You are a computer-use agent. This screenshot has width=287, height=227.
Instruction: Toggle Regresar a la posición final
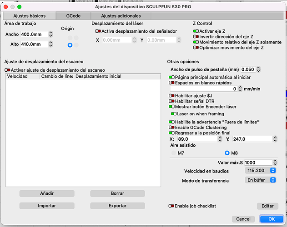coord(171,133)
